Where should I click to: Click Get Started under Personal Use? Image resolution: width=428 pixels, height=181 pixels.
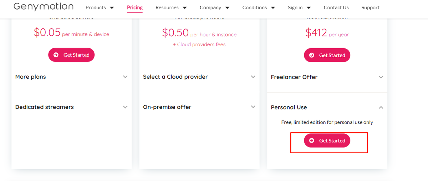327,140
